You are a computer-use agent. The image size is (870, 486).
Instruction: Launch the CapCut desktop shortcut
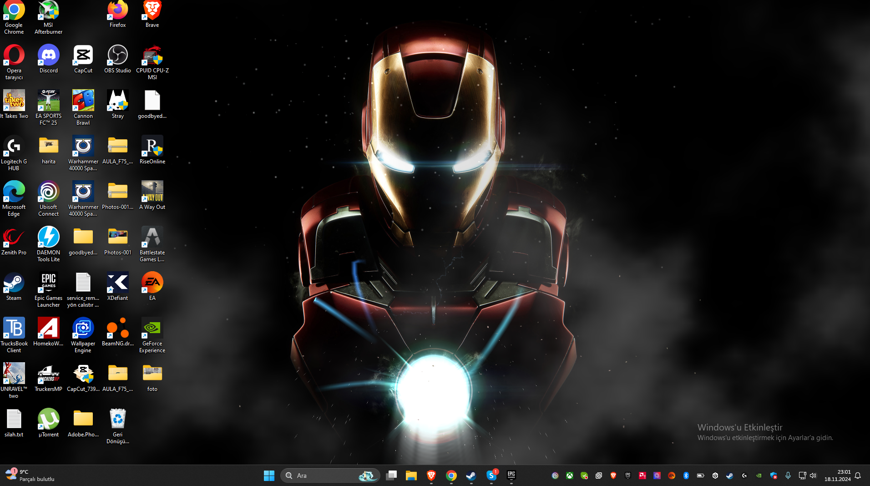point(83,59)
